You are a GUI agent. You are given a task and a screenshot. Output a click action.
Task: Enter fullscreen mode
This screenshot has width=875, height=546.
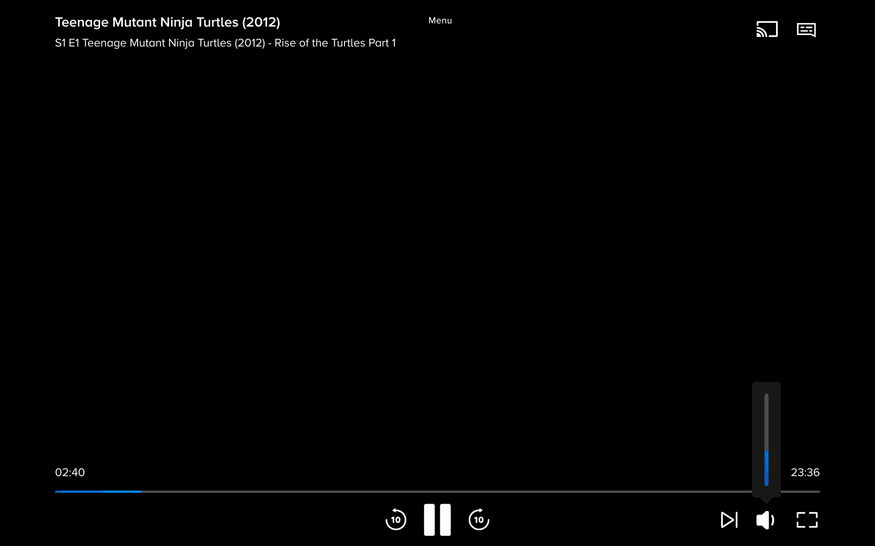(x=807, y=520)
